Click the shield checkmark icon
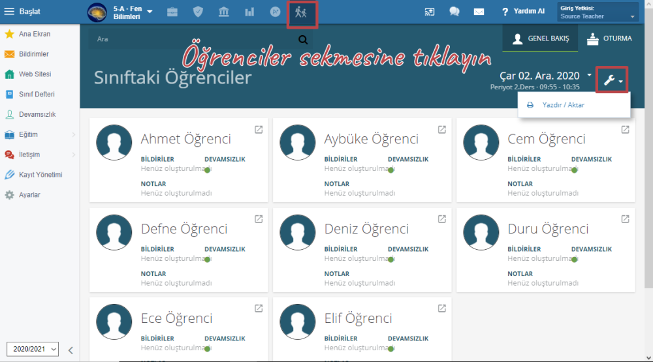This screenshot has height=362, width=653. click(x=198, y=12)
